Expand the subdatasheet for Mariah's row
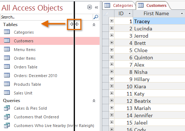Viewport: 185px width, 131px height. point(112,108)
